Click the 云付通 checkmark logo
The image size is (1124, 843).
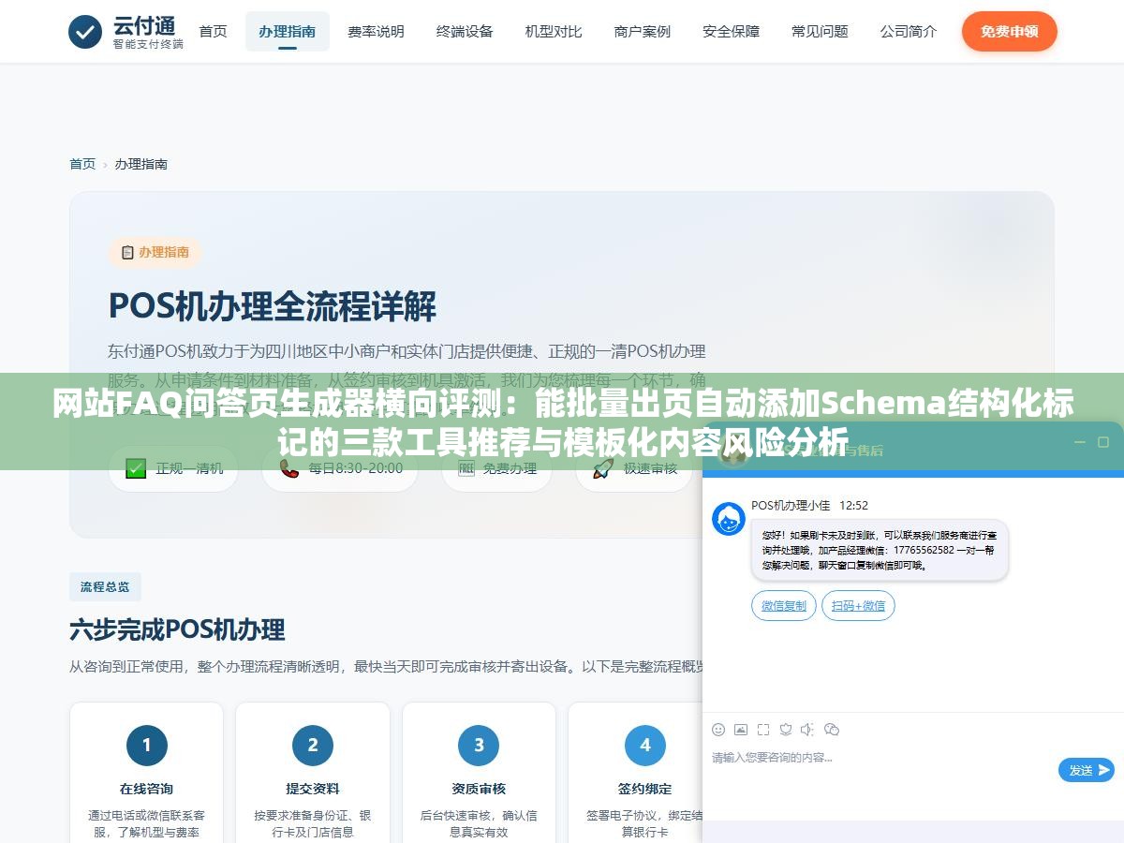[85, 32]
